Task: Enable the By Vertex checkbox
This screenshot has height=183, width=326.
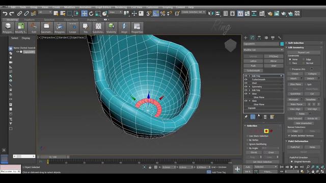Action: [247, 140]
